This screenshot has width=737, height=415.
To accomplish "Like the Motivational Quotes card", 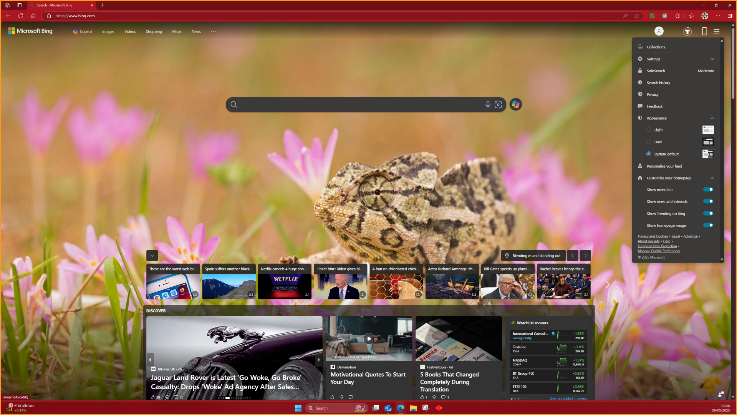I will (332, 397).
